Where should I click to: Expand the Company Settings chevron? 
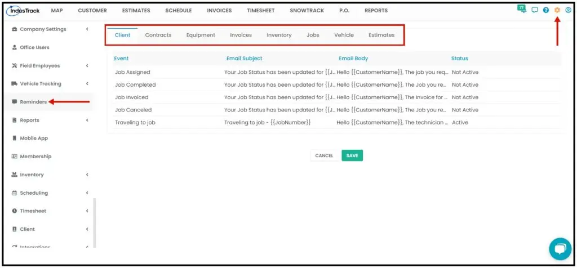87,29
